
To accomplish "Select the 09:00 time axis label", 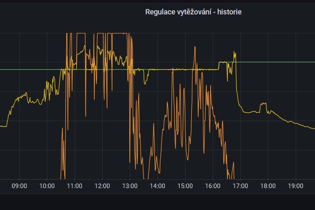I will [19, 186].
